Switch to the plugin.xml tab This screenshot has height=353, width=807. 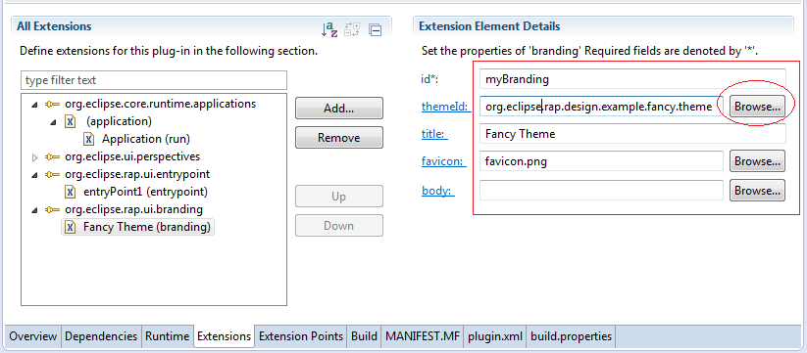point(494,336)
